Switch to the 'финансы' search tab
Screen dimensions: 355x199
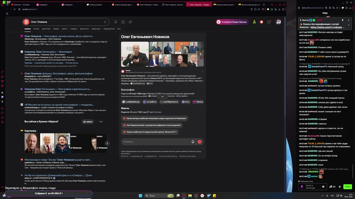point(84,29)
